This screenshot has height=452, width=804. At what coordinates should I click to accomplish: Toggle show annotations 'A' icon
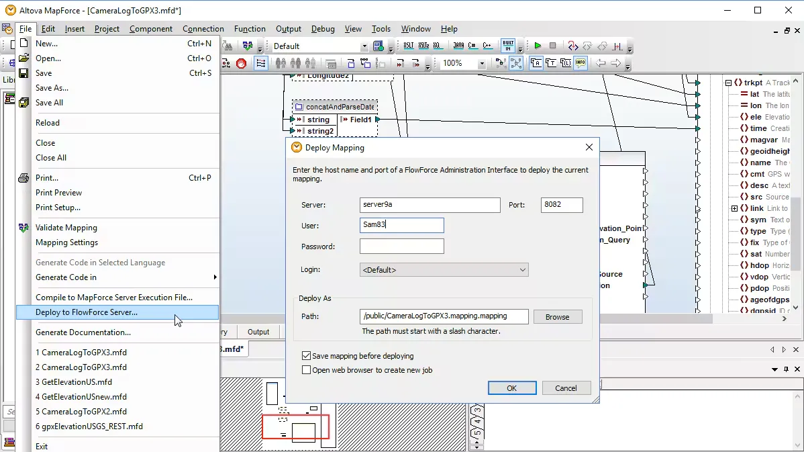coord(536,63)
